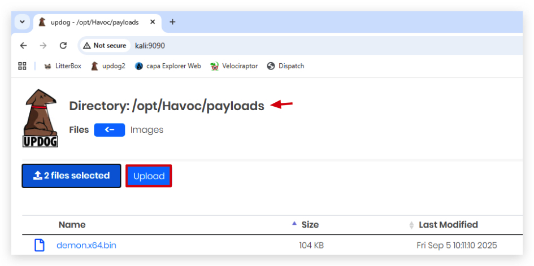Sort the table by Size
The width and height of the screenshot is (534, 266).
pyautogui.click(x=310, y=225)
